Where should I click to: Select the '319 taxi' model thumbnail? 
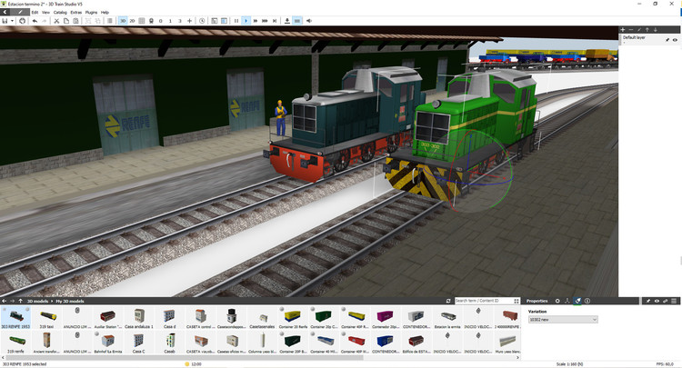click(46, 318)
